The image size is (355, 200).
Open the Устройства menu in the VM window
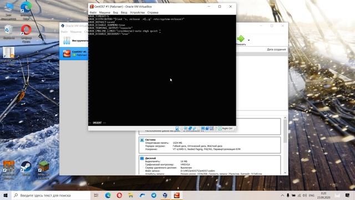tap(137, 12)
